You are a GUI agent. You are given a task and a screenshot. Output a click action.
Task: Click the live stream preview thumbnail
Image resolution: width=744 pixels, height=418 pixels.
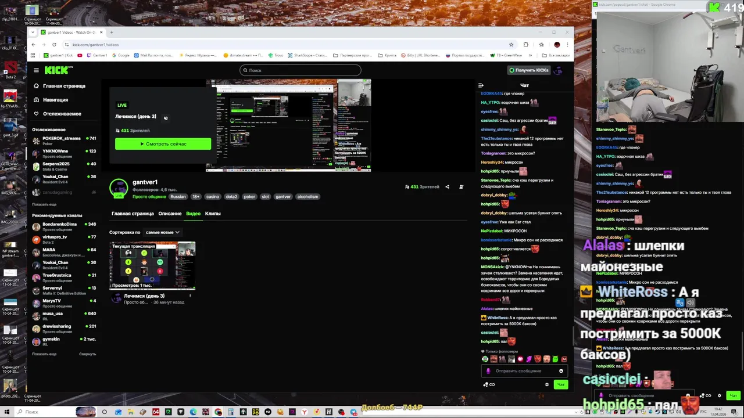click(x=288, y=125)
